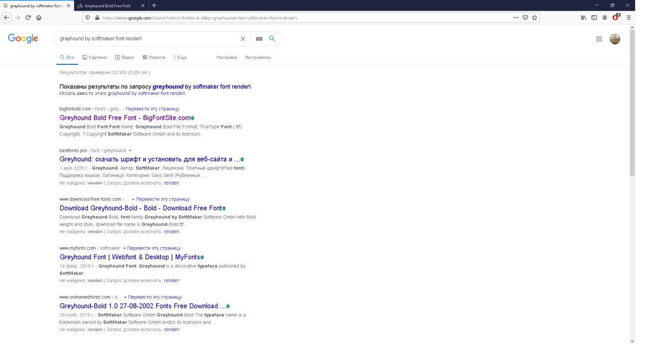The height and width of the screenshot is (344, 653).
Task: Switch to 'Картинки' image results
Action: pos(94,58)
